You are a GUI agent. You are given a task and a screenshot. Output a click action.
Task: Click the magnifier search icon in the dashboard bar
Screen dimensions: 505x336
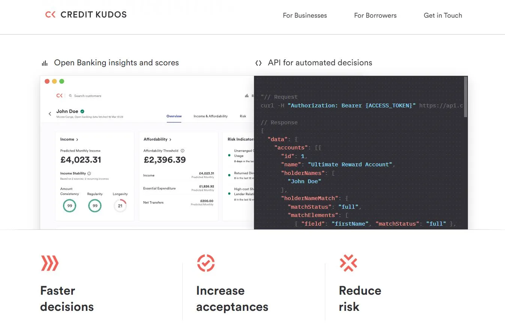point(71,95)
